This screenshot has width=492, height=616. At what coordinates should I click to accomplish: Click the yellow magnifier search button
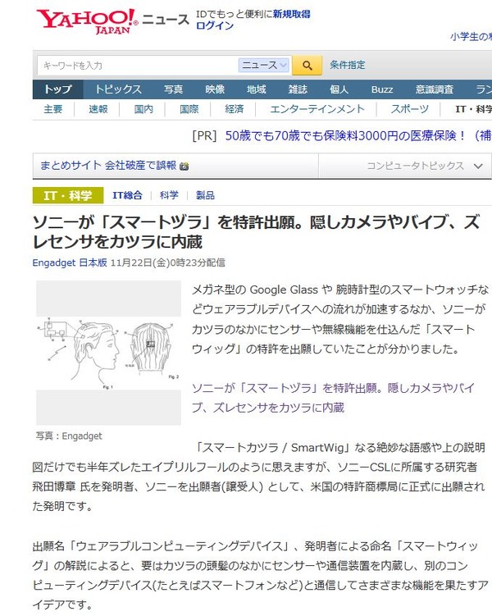[x=307, y=66]
